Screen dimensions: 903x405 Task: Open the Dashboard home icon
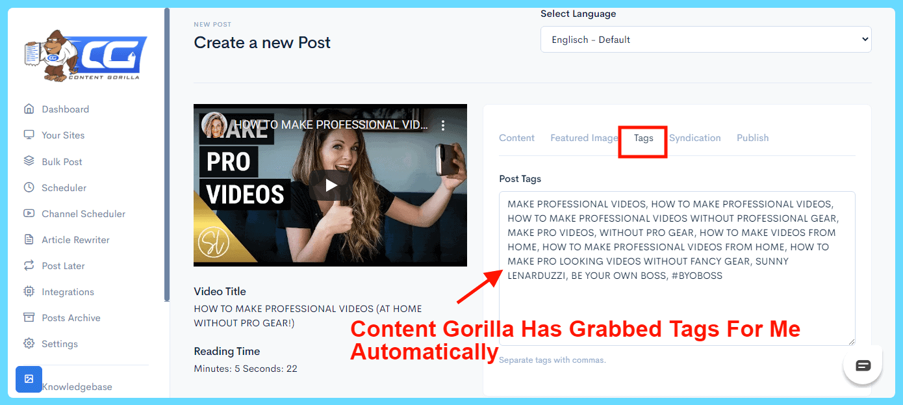[29, 109]
